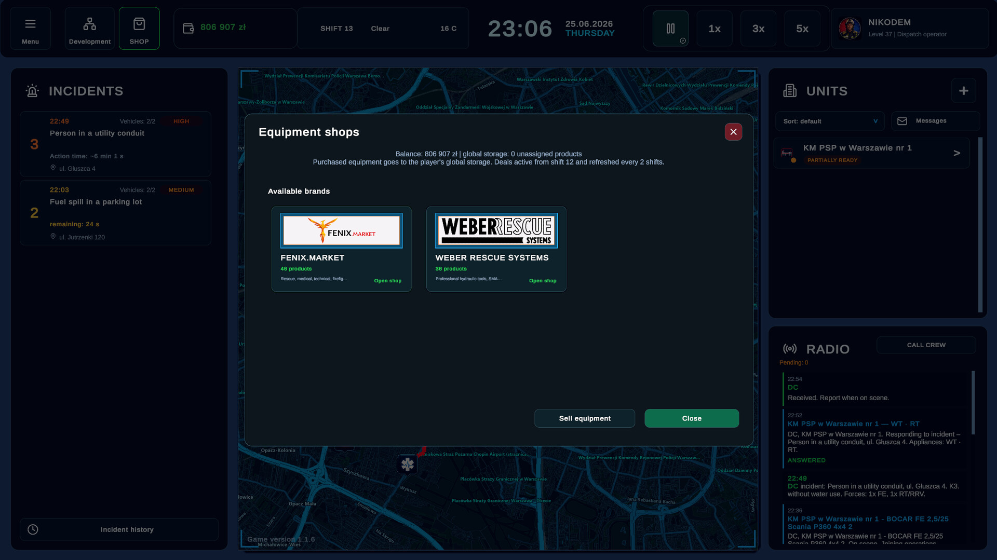Click the fire truck icon of KM PSP unit
The height and width of the screenshot is (560, 997).
tap(787, 153)
